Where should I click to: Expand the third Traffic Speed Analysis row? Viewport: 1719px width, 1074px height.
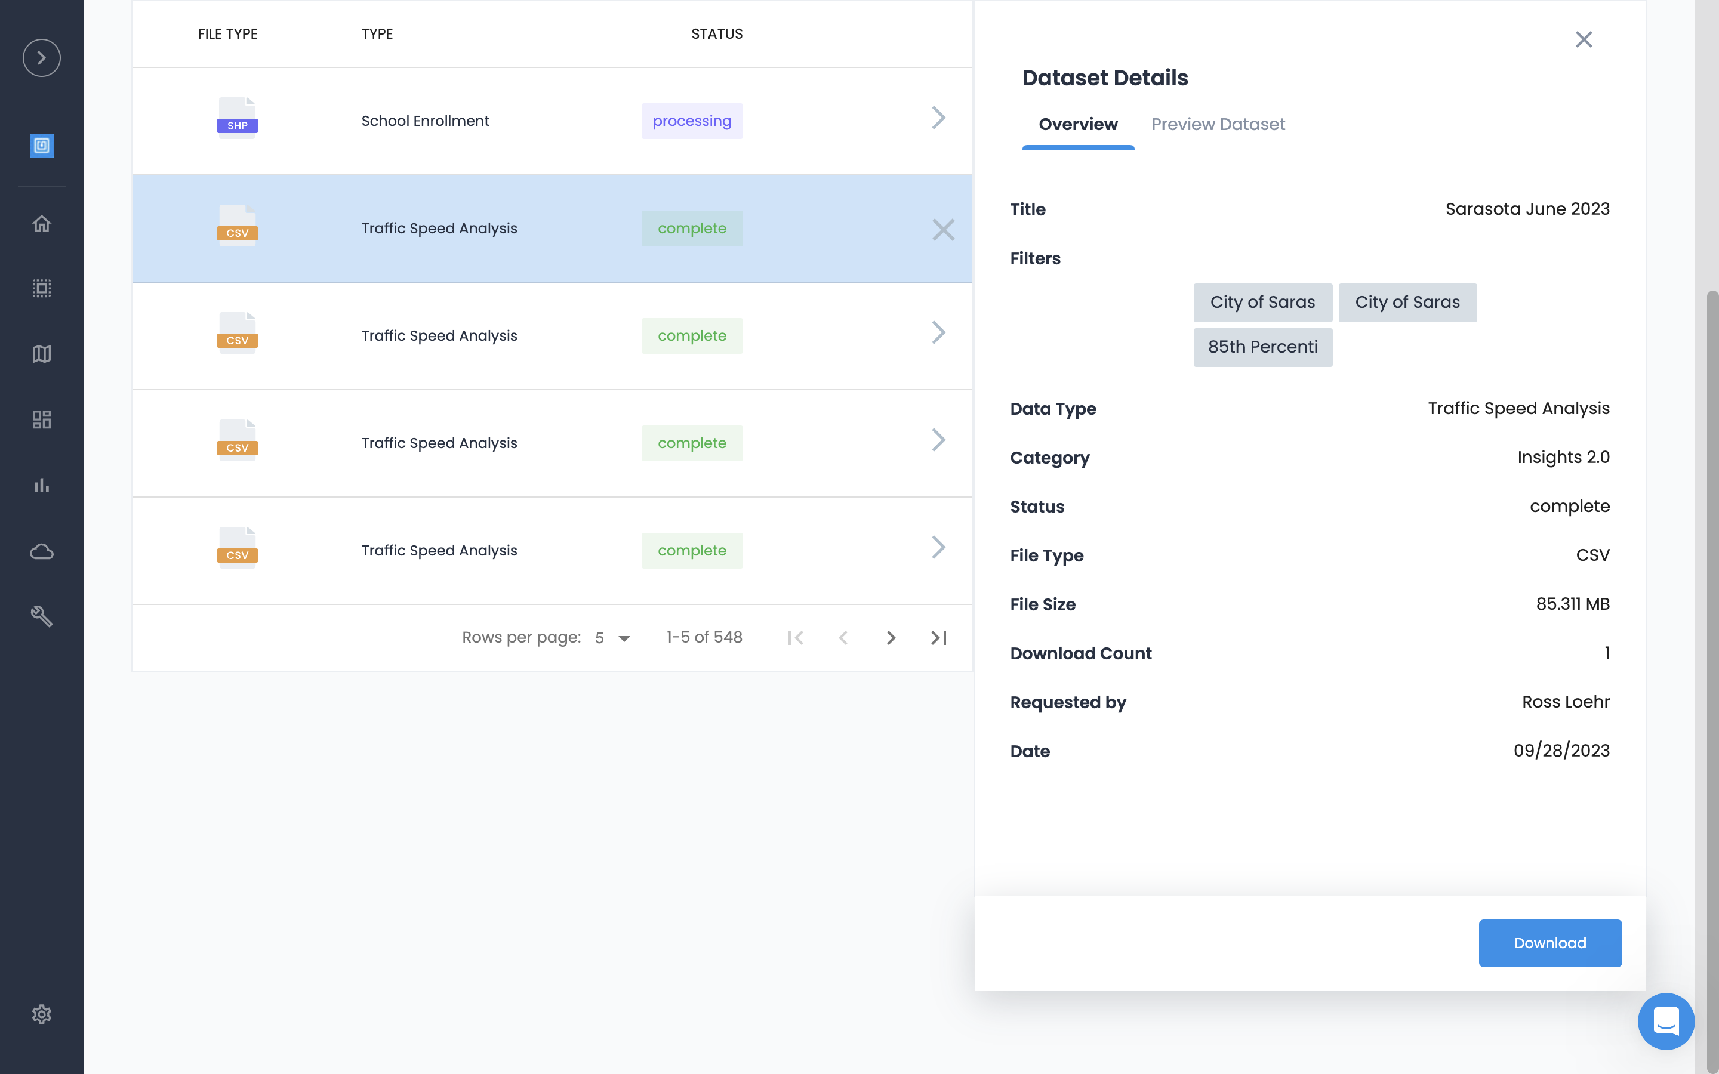(938, 440)
